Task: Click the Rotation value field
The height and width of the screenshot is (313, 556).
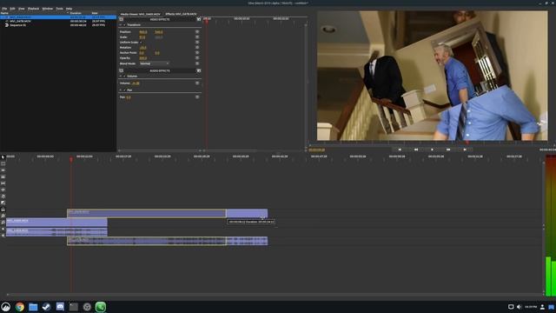Action: 142,48
